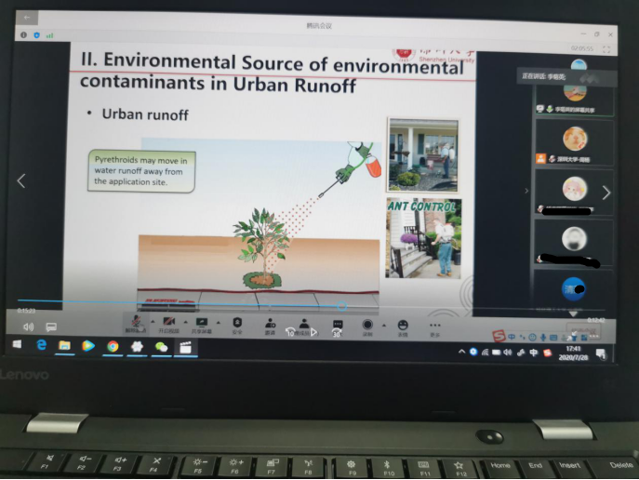Open the Security shield settings
Viewport: 639px width, 480px height.
pos(236,323)
